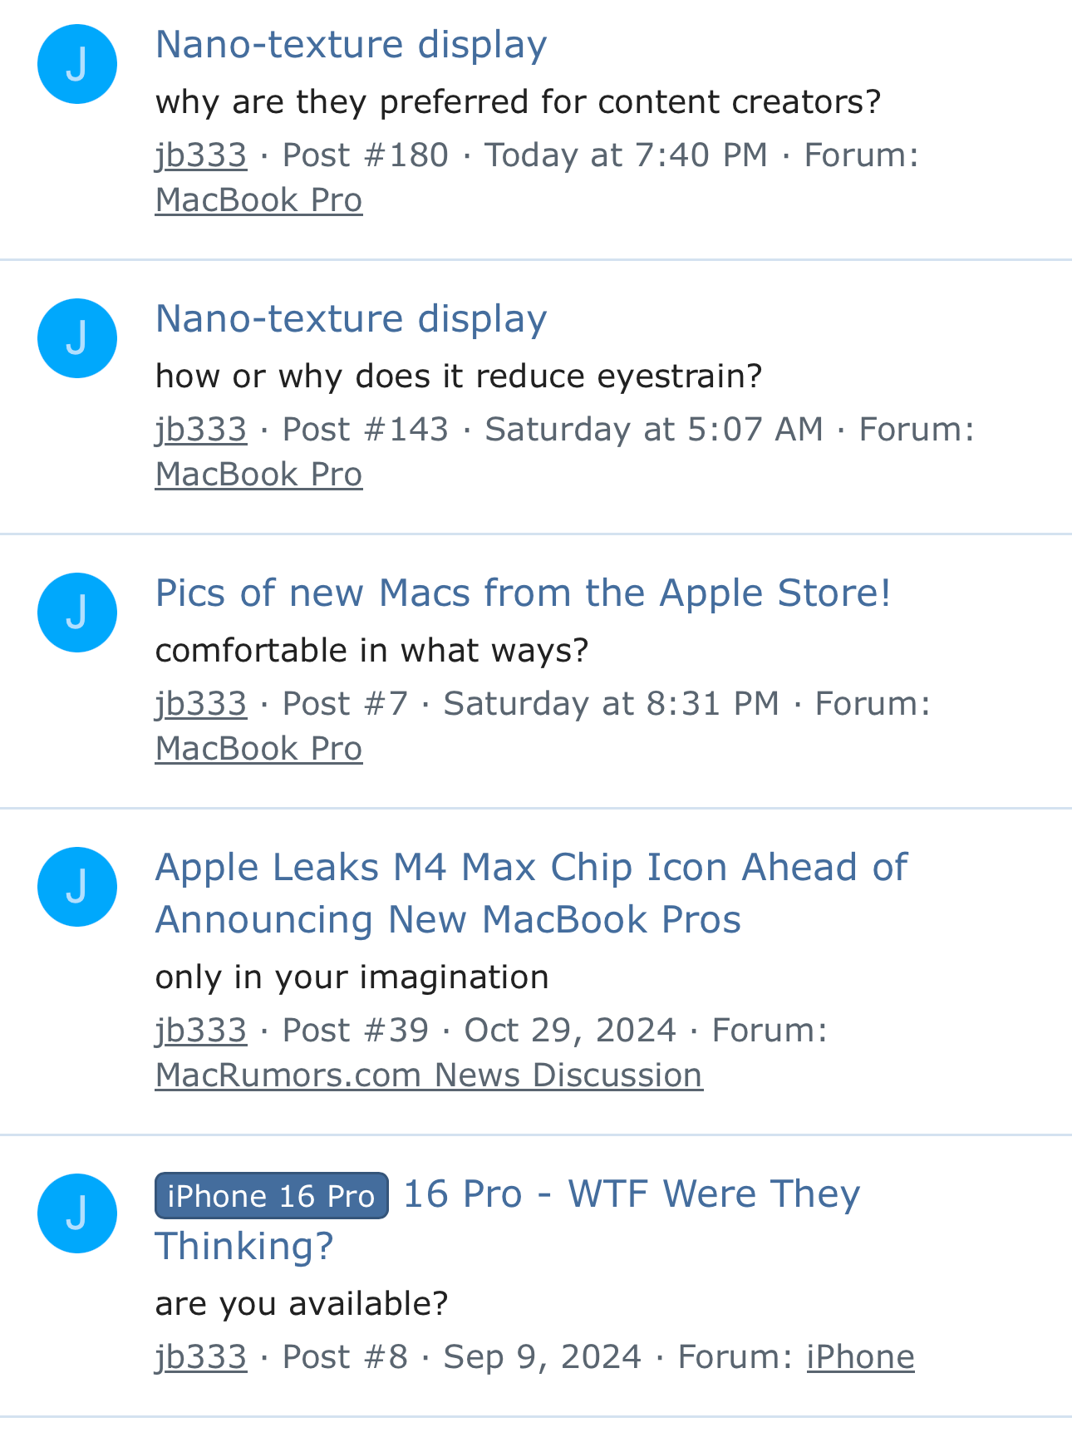Click jb333 username on Post #143
Viewport: 1072px width, 1442px height.
point(201,430)
